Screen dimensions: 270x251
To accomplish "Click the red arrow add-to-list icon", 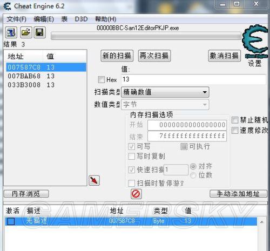I will pyautogui.click(x=94, y=180).
